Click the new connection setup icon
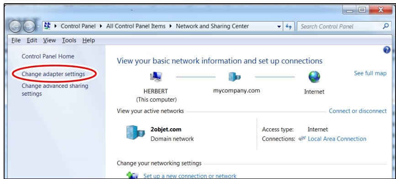This screenshot has width=396, height=179. click(x=132, y=175)
